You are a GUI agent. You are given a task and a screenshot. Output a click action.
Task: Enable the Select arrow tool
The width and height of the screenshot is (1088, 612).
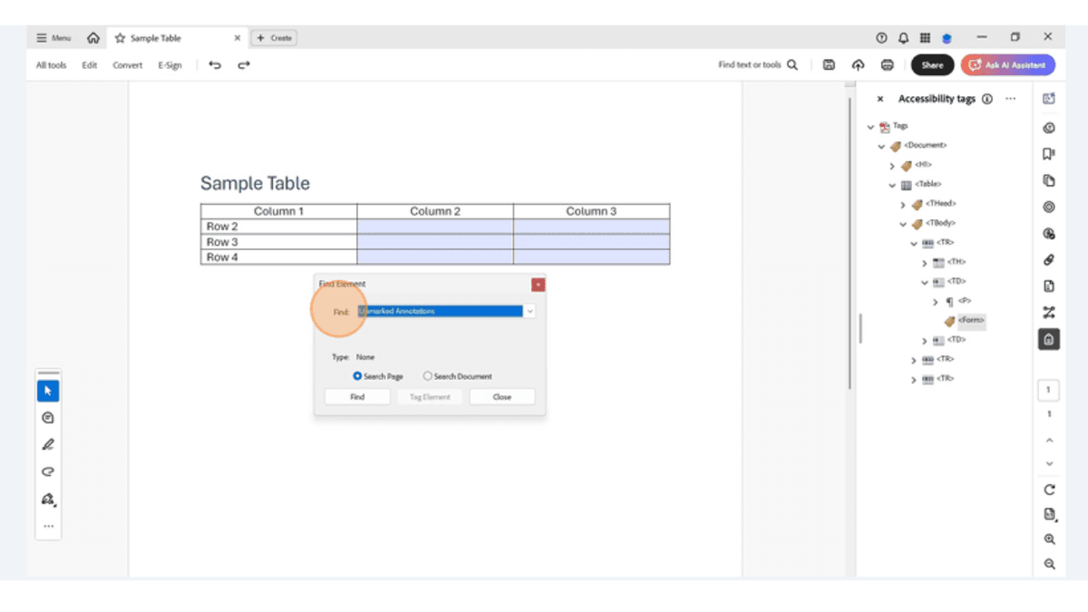pyautogui.click(x=48, y=390)
